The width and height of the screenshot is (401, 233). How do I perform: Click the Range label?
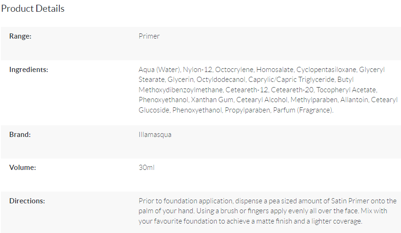tap(20, 36)
